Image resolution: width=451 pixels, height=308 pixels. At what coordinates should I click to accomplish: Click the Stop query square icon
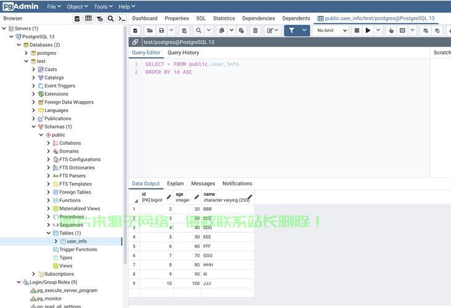click(x=357, y=30)
